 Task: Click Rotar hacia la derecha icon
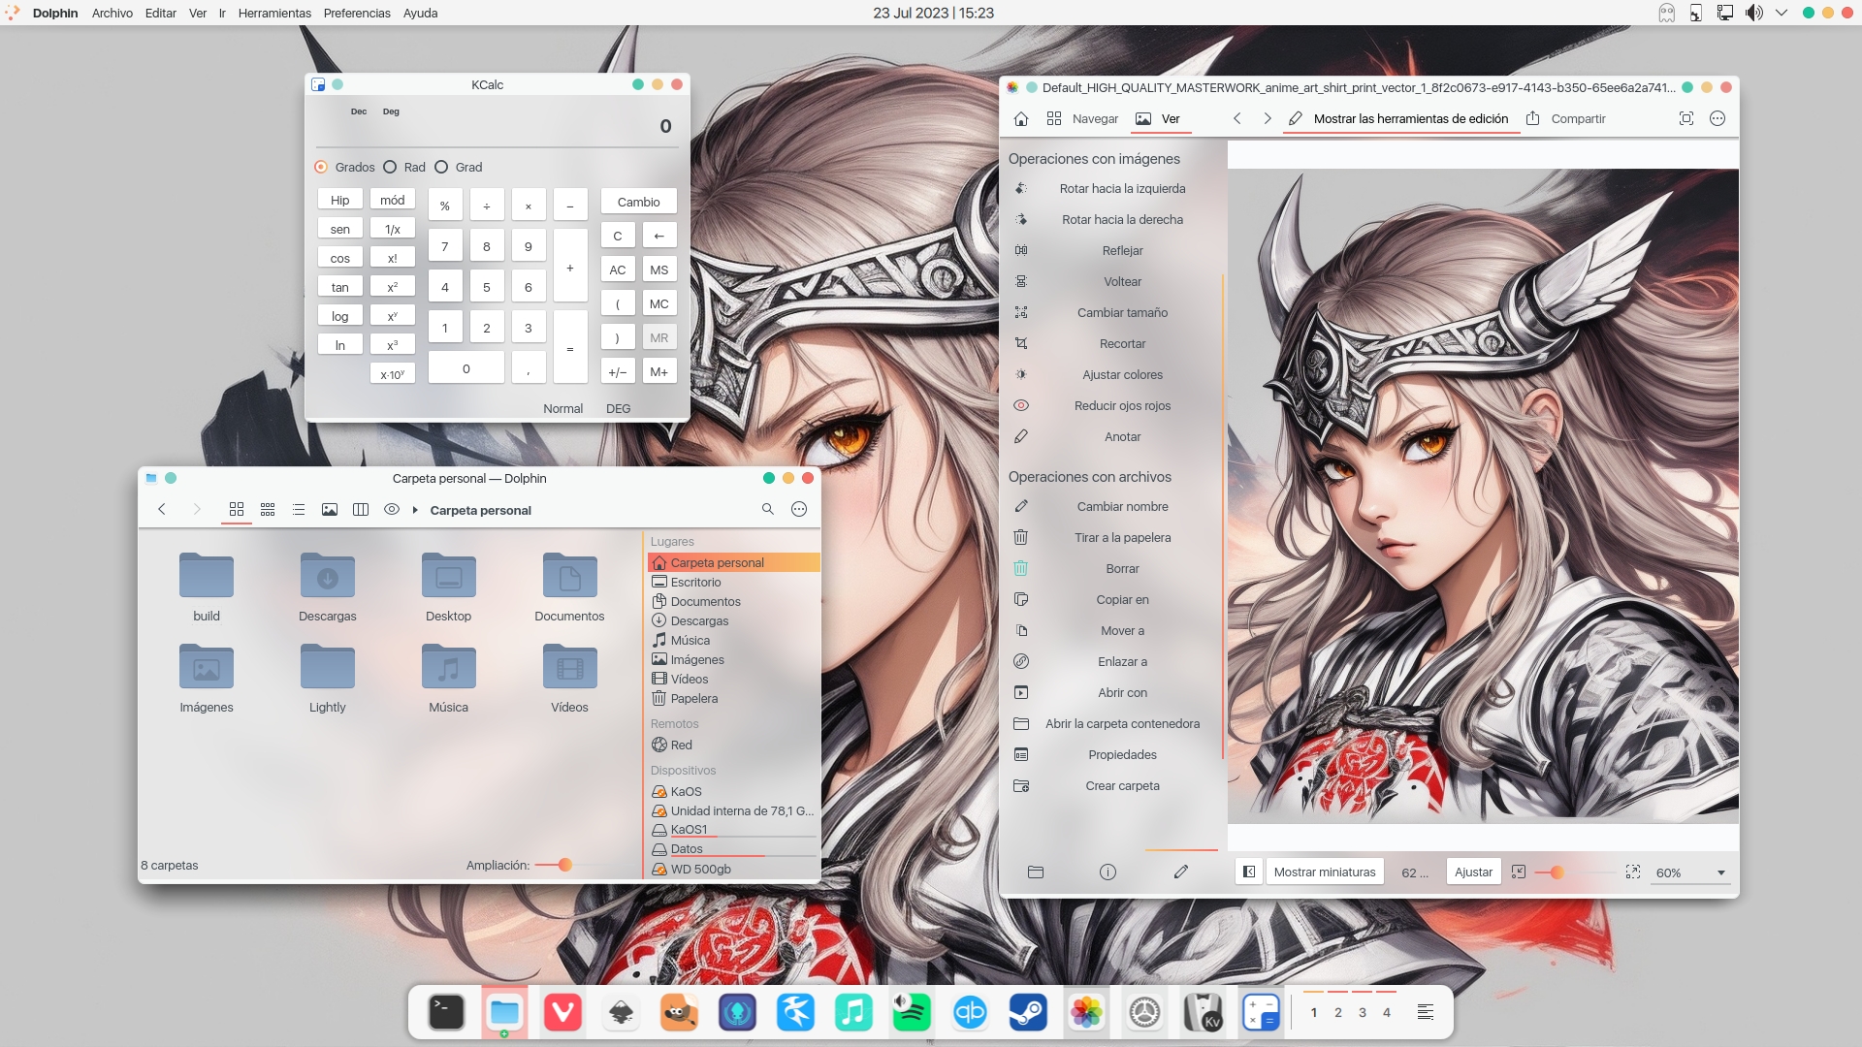1021,219
